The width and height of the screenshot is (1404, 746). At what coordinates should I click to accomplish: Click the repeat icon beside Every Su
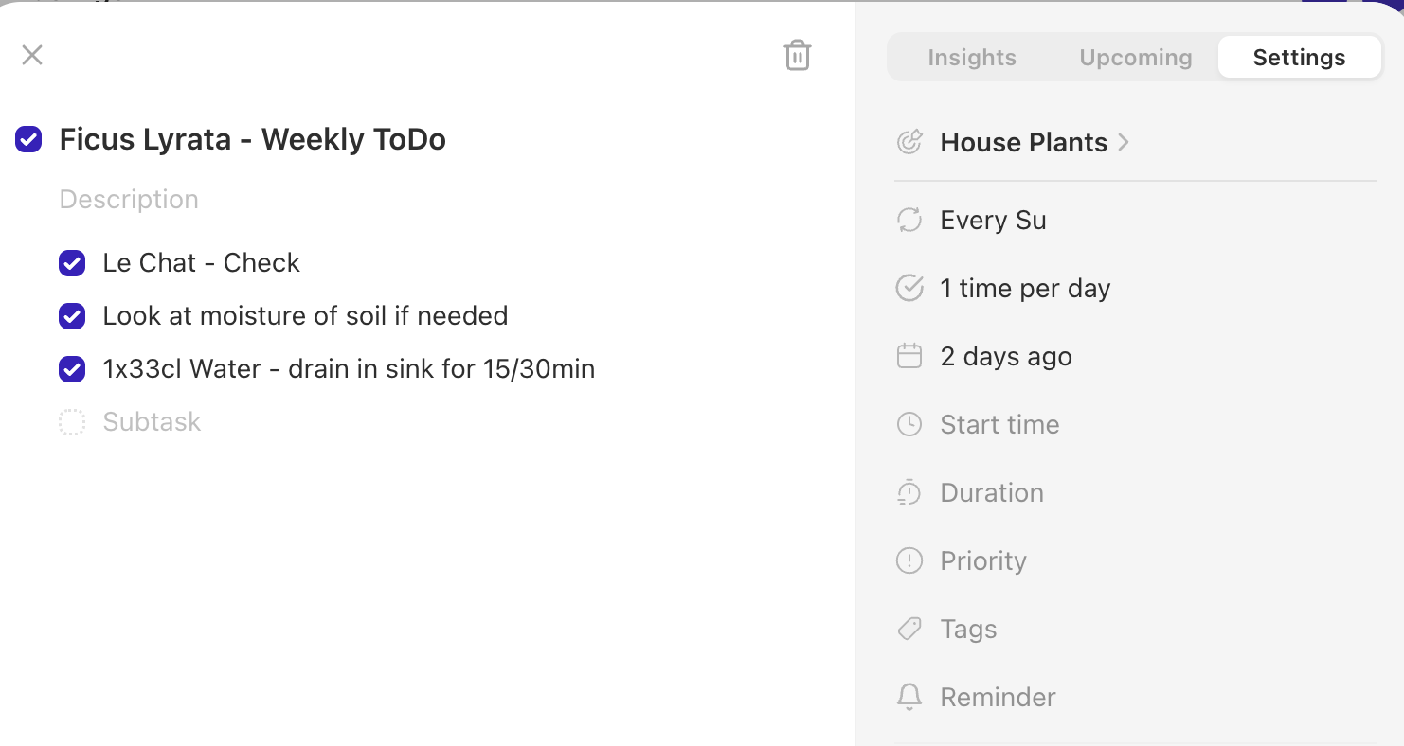(x=909, y=221)
